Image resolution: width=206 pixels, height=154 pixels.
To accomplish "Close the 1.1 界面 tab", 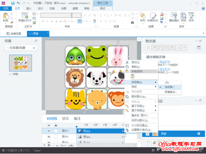I will point(48,32).
